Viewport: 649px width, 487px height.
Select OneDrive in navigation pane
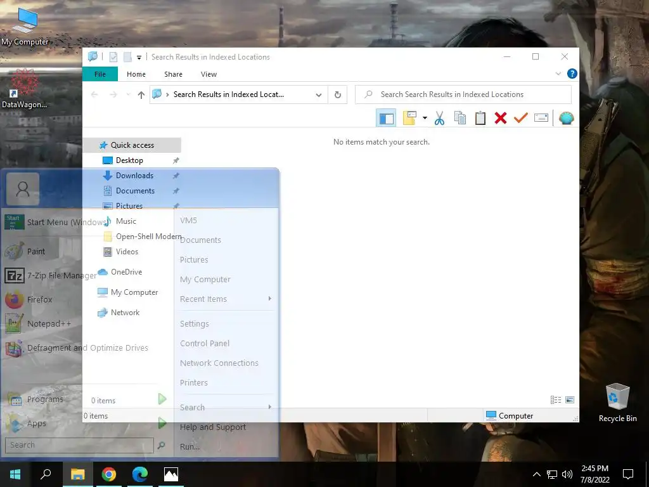pyautogui.click(x=126, y=272)
